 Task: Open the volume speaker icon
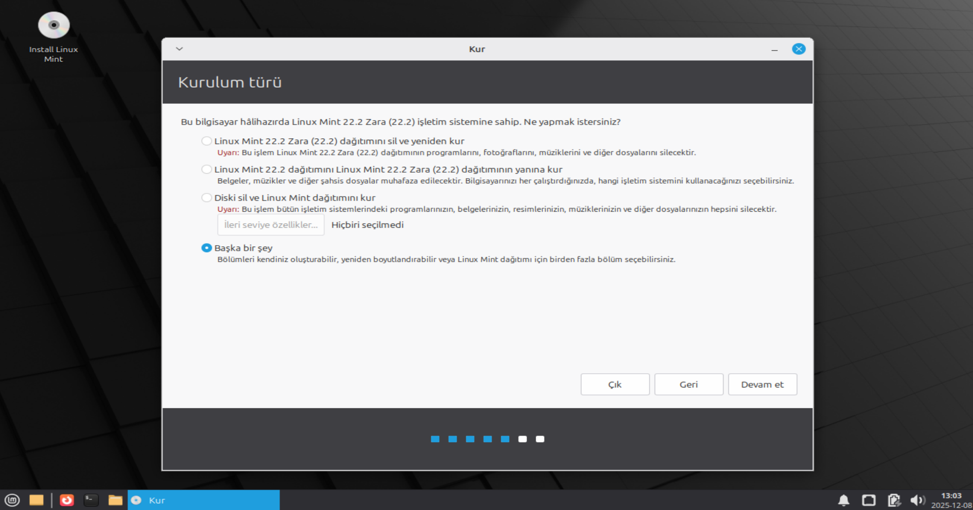(x=917, y=500)
